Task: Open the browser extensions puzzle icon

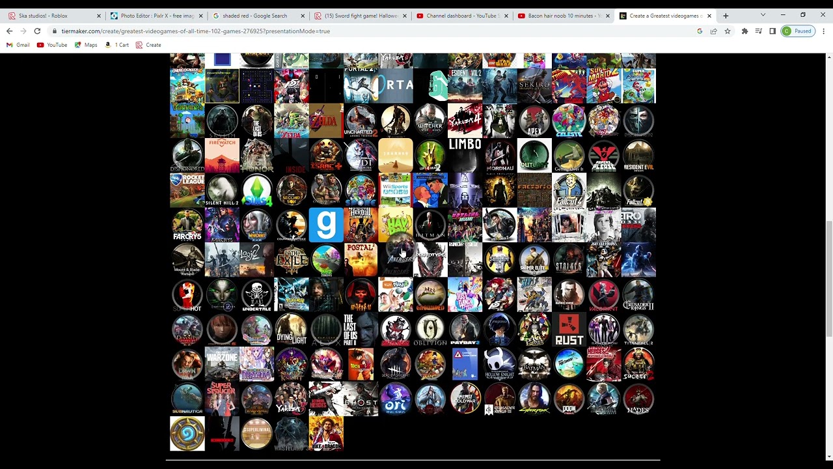Action: (x=744, y=31)
